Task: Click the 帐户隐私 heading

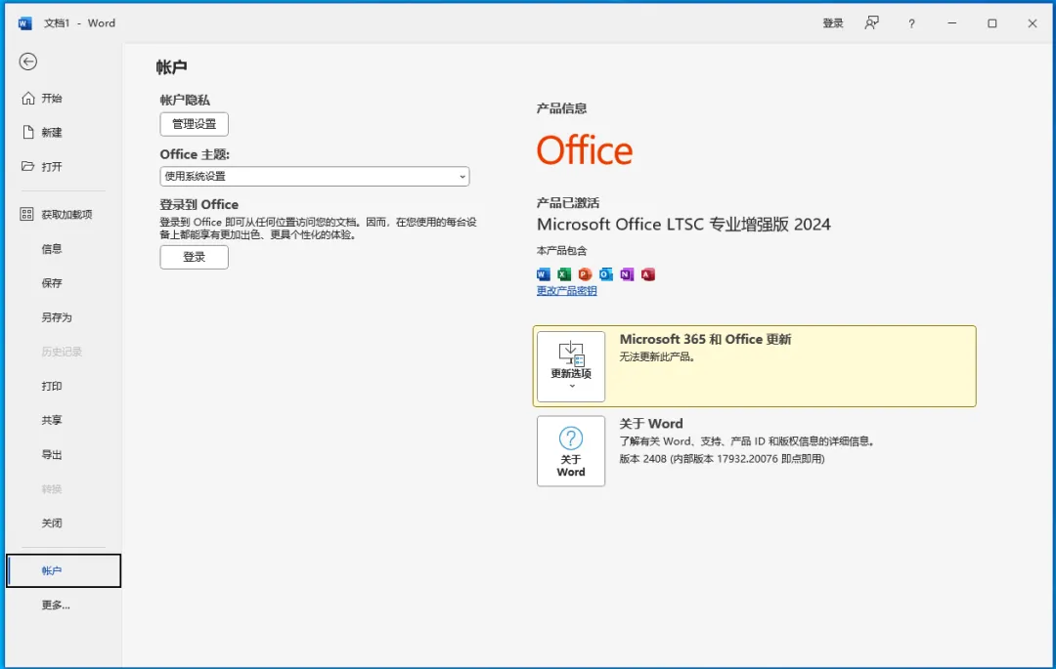Action: click(185, 101)
